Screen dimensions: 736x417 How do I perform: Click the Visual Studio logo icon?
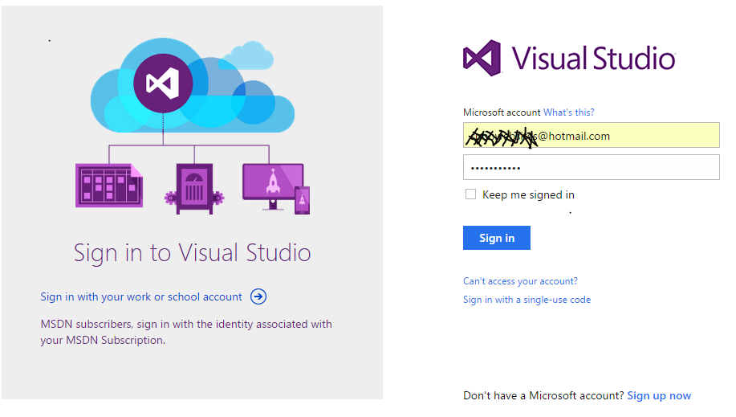[x=482, y=59]
